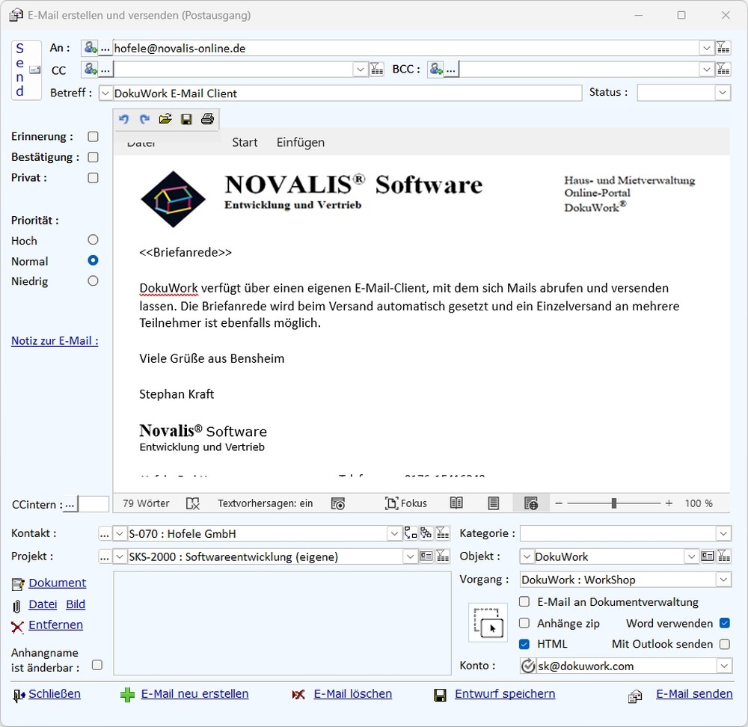Enable Anhänge zip checkbox

pos(524,623)
